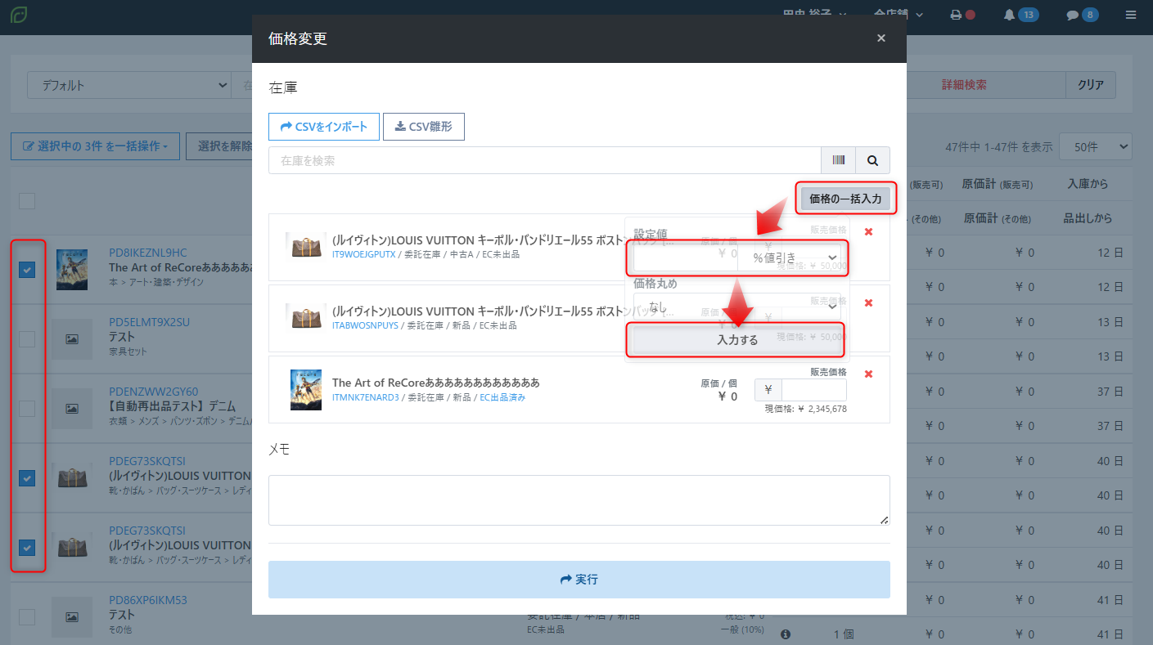Focus the 在庫を検索 search field
1153x645 pixels.
[x=545, y=160]
